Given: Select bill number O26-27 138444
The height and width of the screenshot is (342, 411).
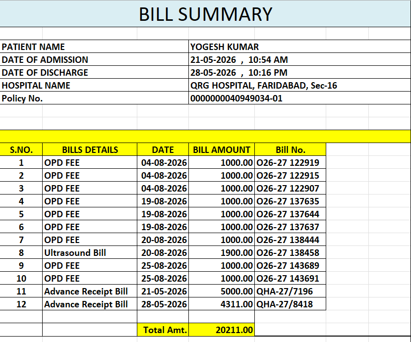Looking at the screenshot, I should [x=290, y=240].
